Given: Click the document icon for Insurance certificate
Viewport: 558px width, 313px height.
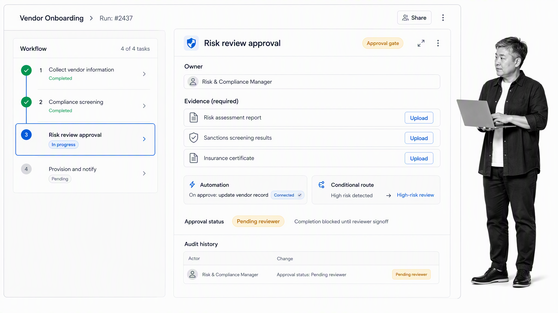Looking at the screenshot, I should point(194,158).
